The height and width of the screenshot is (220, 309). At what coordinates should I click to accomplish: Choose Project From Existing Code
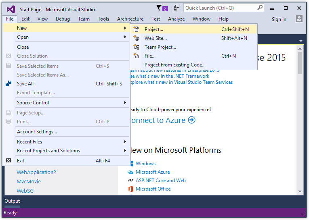(175, 65)
